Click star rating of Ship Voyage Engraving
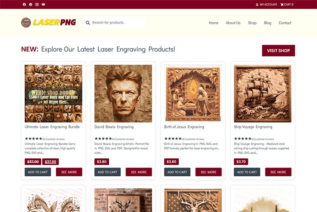317x212 pixels. pyautogui.click(x=243, y=139)
